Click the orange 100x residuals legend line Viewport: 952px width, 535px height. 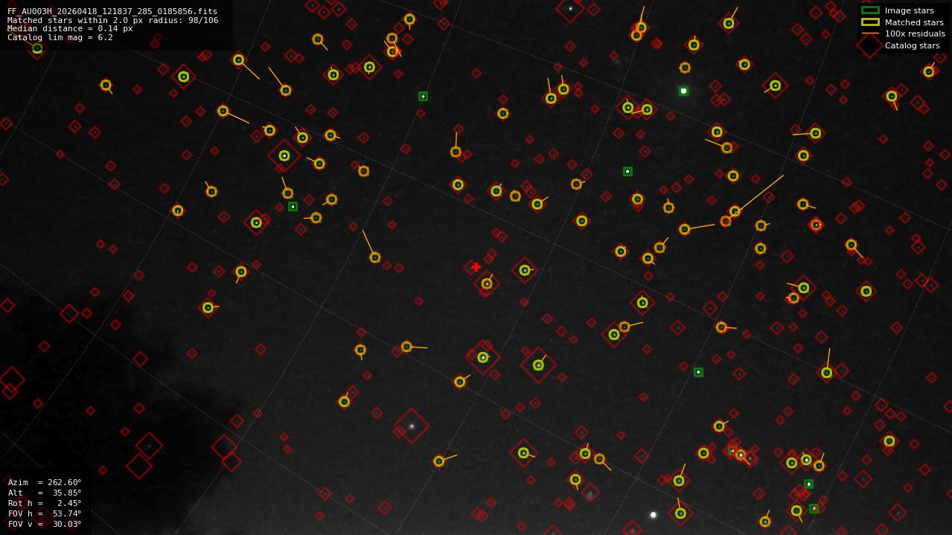870,33
